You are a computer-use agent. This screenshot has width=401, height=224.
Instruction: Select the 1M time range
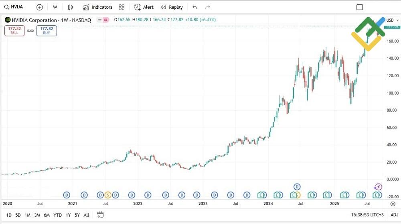click(28, 215)
